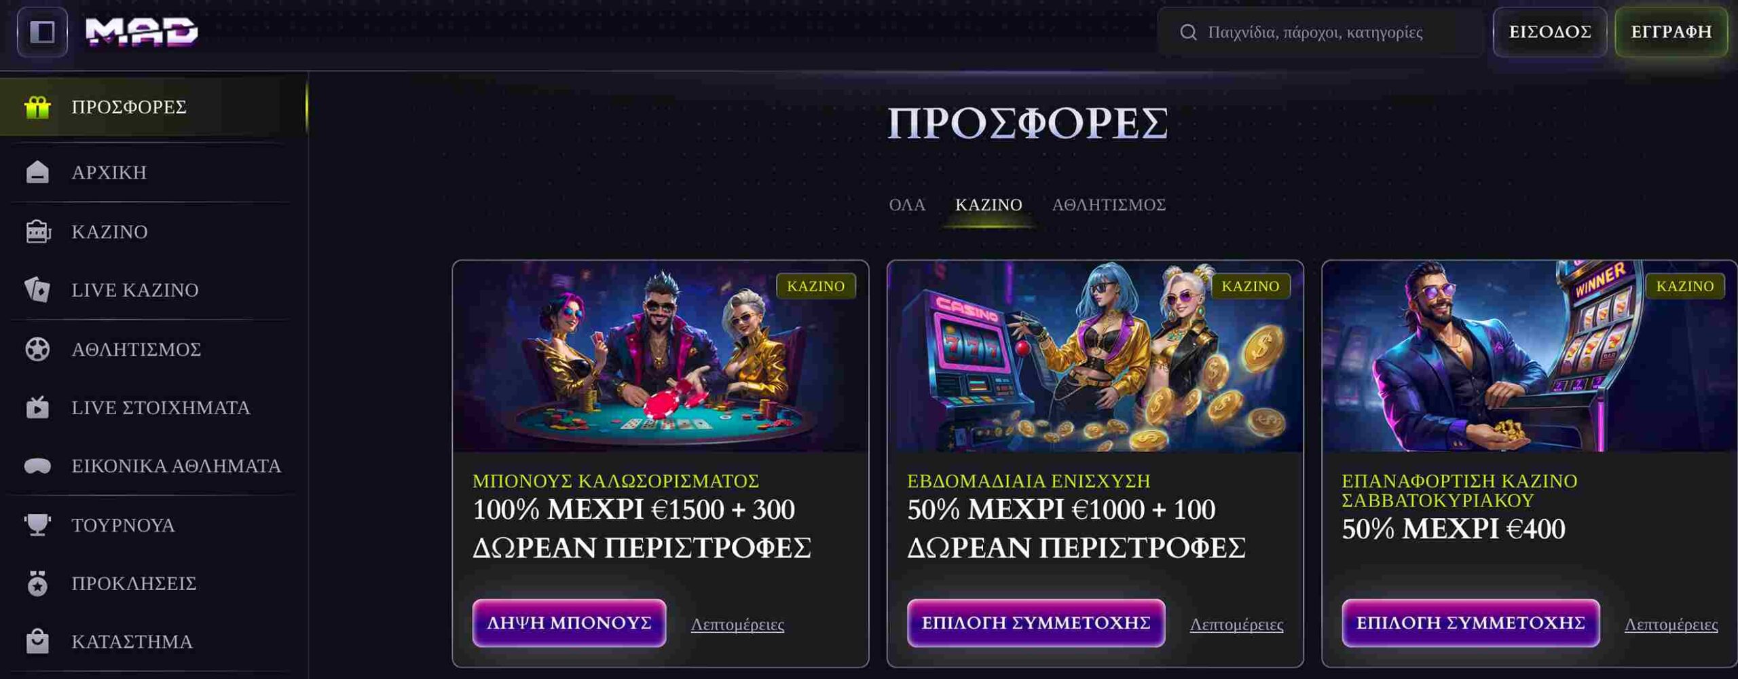Image resolution: width=1738 pixels, height=679 pixels.
Task: Open the LIVE ΚΑΖΙΝΟ cards icon
Action: coord(37,290)
